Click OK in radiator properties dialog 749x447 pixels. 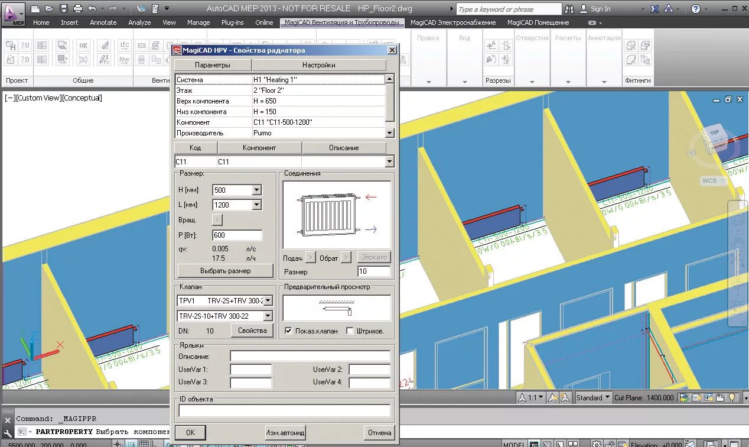click(x=190, y=433)
